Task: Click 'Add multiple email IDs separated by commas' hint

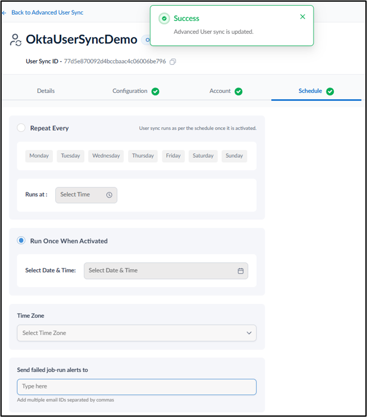Action: 65,400
